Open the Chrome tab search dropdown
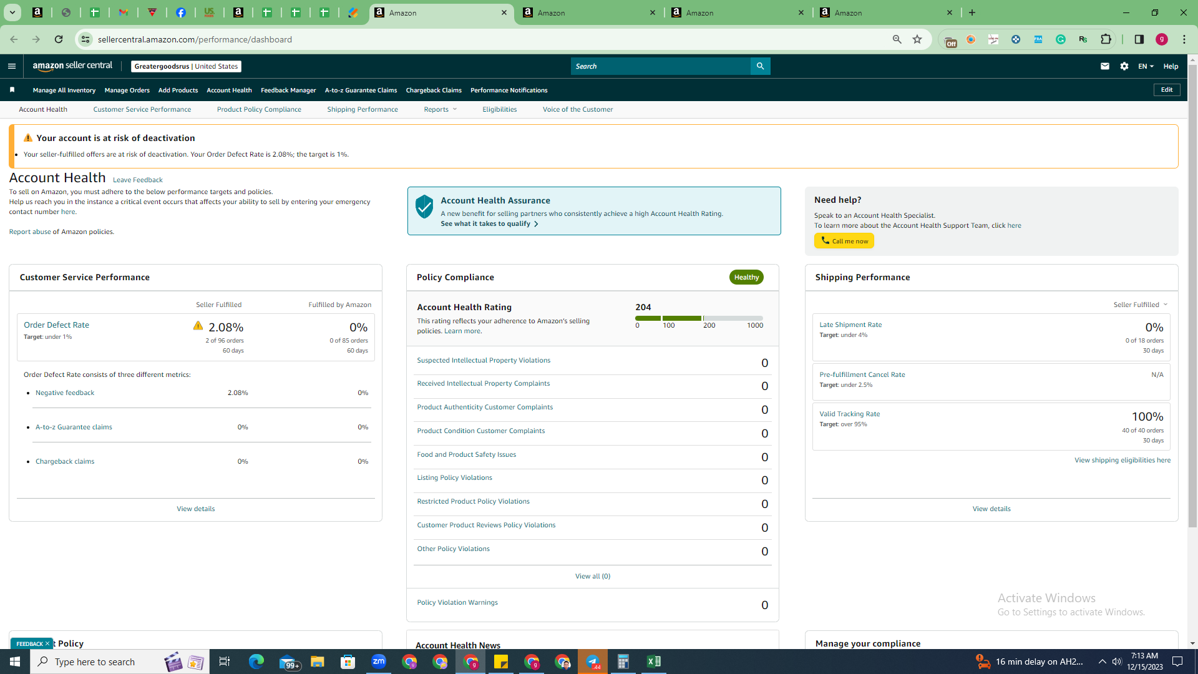The width and height of the screenshot is (1198, 674). [12, 12]
